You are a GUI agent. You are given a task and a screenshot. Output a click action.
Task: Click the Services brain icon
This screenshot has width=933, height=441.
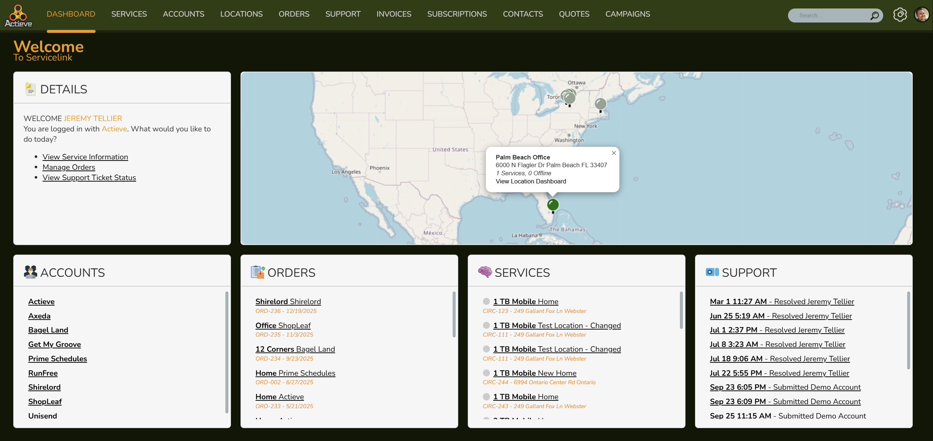tap(485, 272)
